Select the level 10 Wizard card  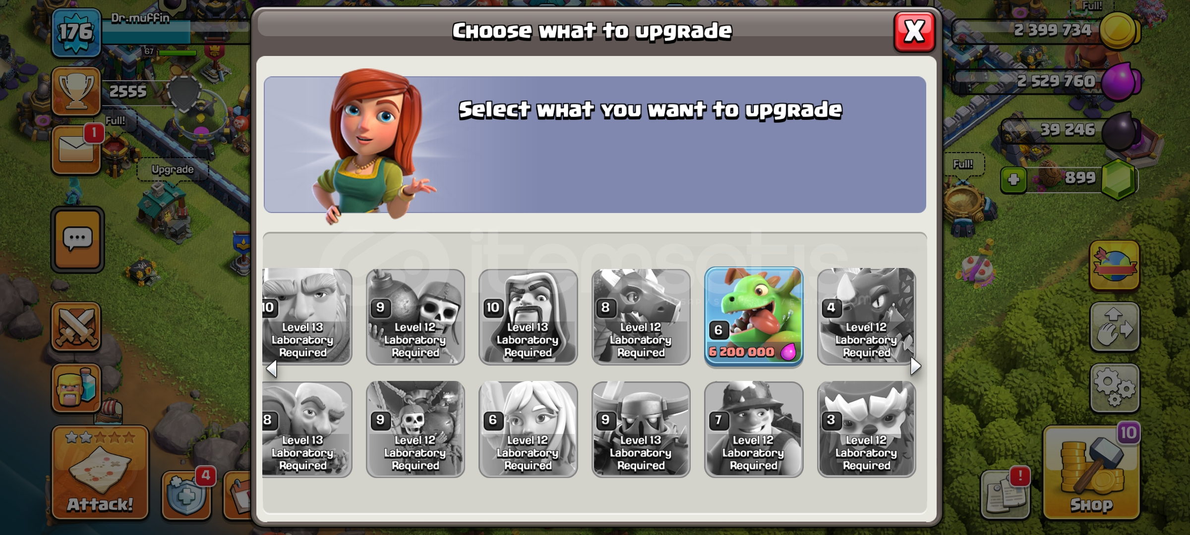tap(528, 317)
